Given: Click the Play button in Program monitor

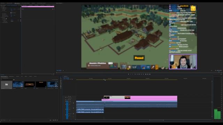Looking at the screenshot, I should click(x=139, y=74).
